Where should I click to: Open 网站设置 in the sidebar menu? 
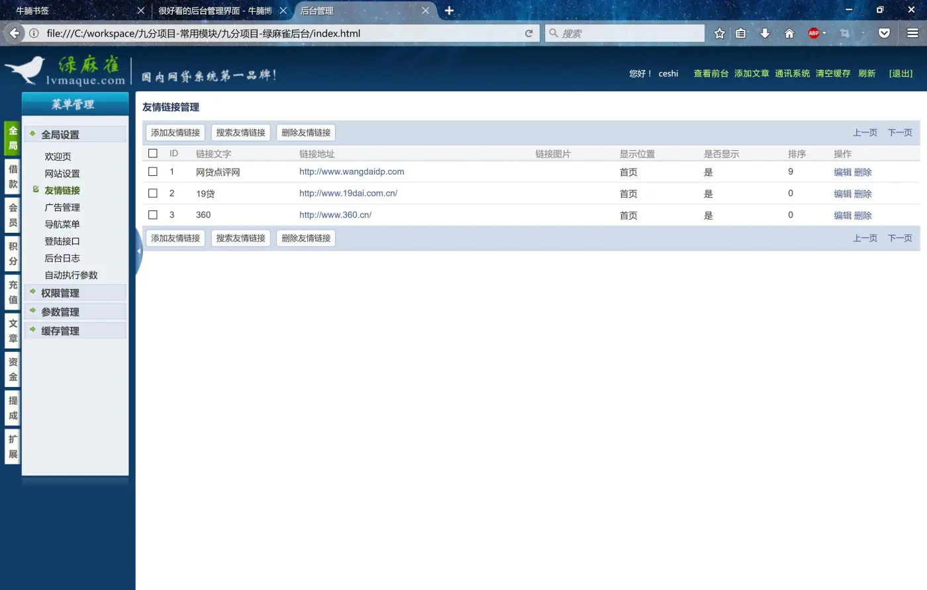[x=62, y=173]
